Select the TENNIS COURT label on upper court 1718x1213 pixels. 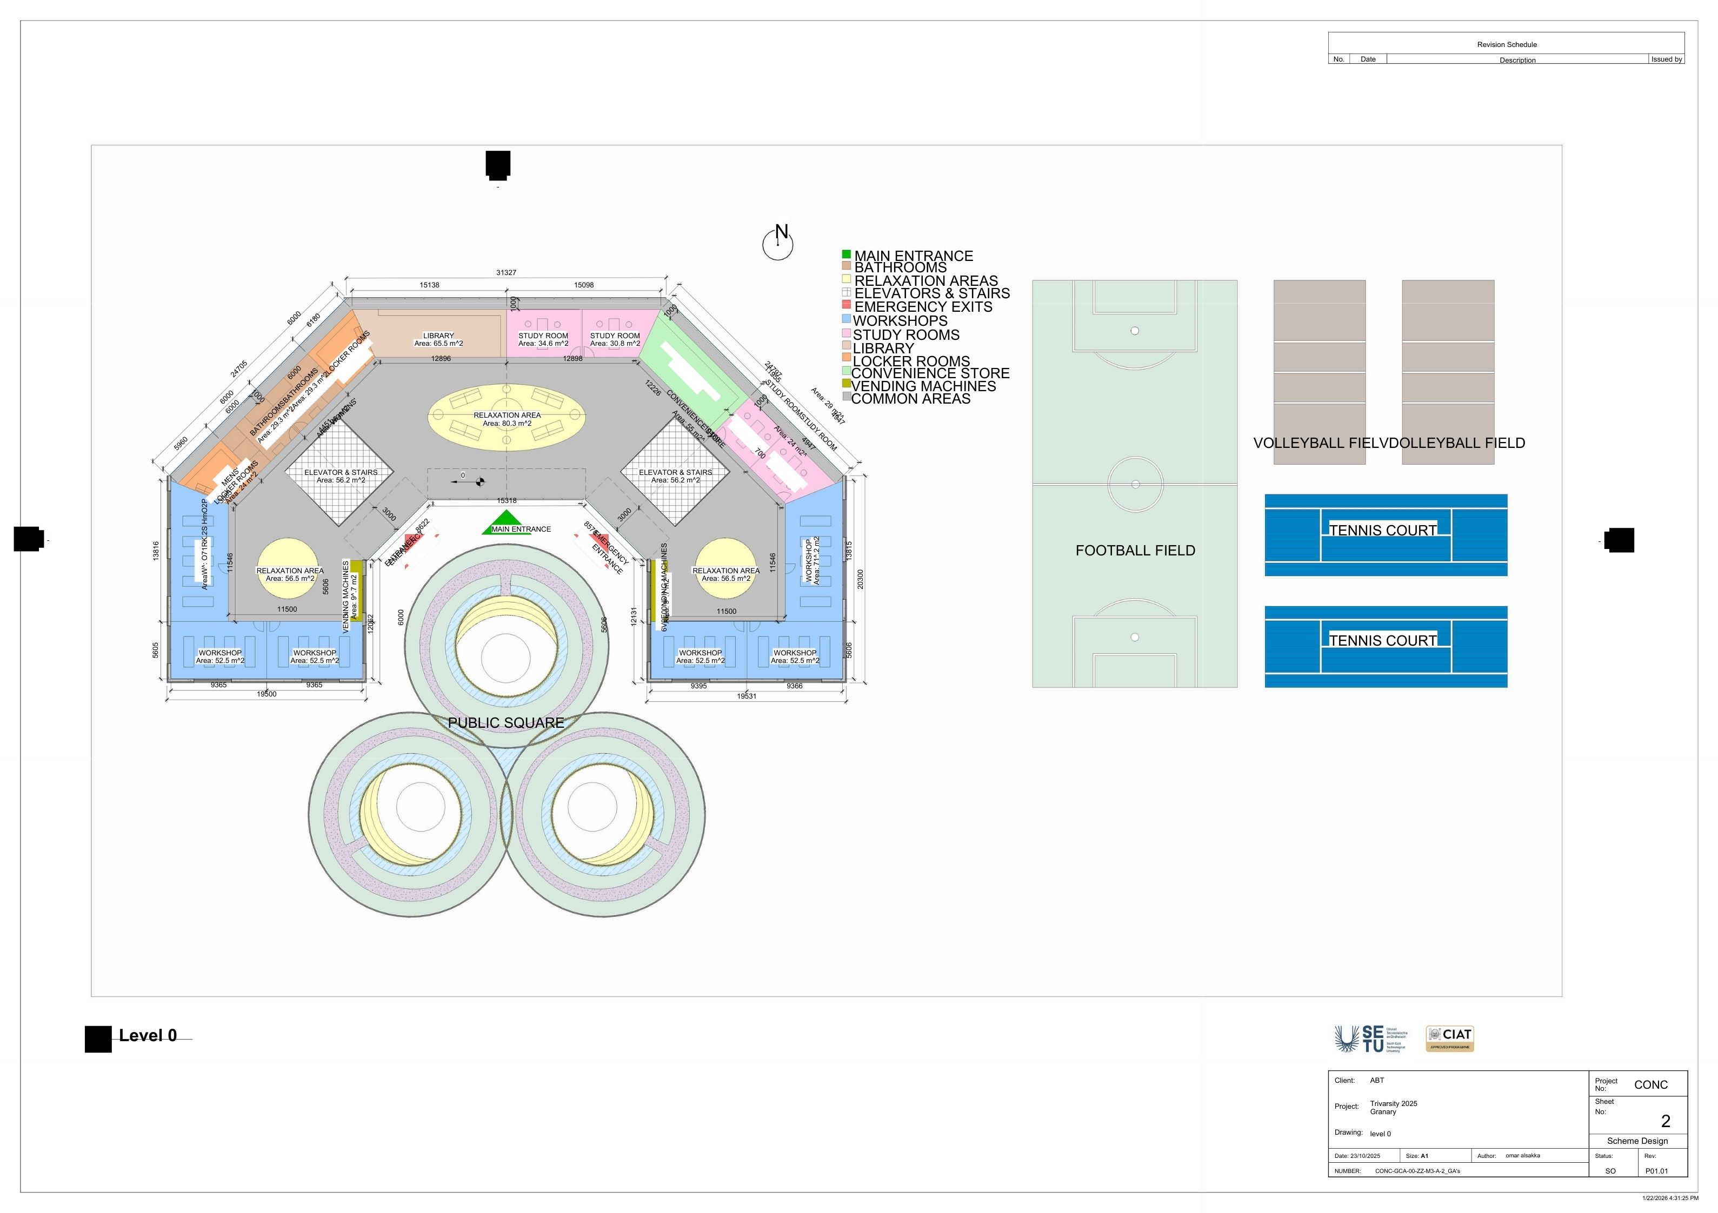1383,530
